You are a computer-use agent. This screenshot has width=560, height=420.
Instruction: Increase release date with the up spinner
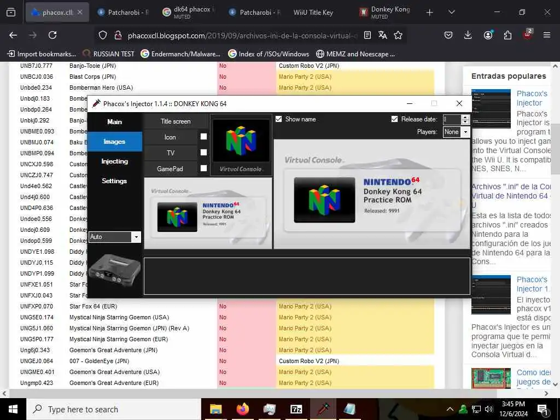coord(465,117)
